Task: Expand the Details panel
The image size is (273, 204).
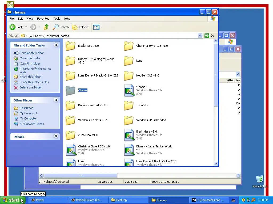Action: pos(56,136)
